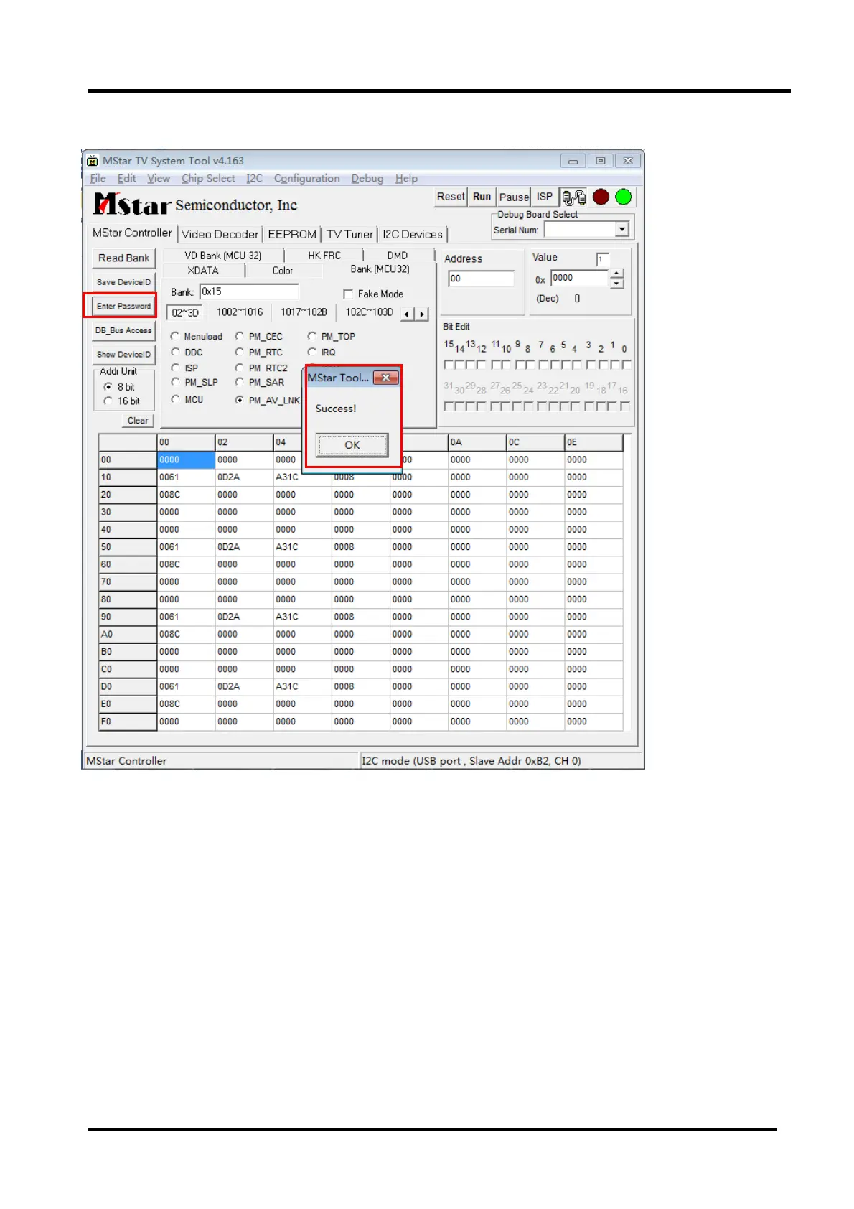The image size is (854, 1209).
Task: Choose 8 bit address unit
Action: (x=108, y=386)
